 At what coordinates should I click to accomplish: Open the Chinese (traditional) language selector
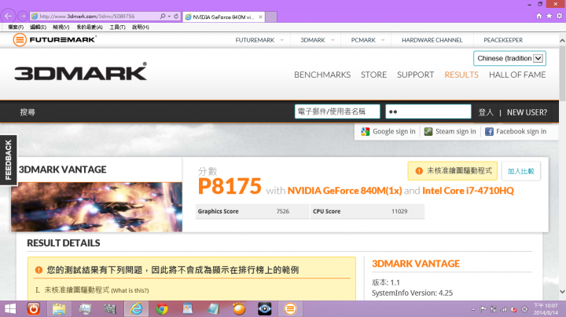pyautogui.click(x=509, y=58)
